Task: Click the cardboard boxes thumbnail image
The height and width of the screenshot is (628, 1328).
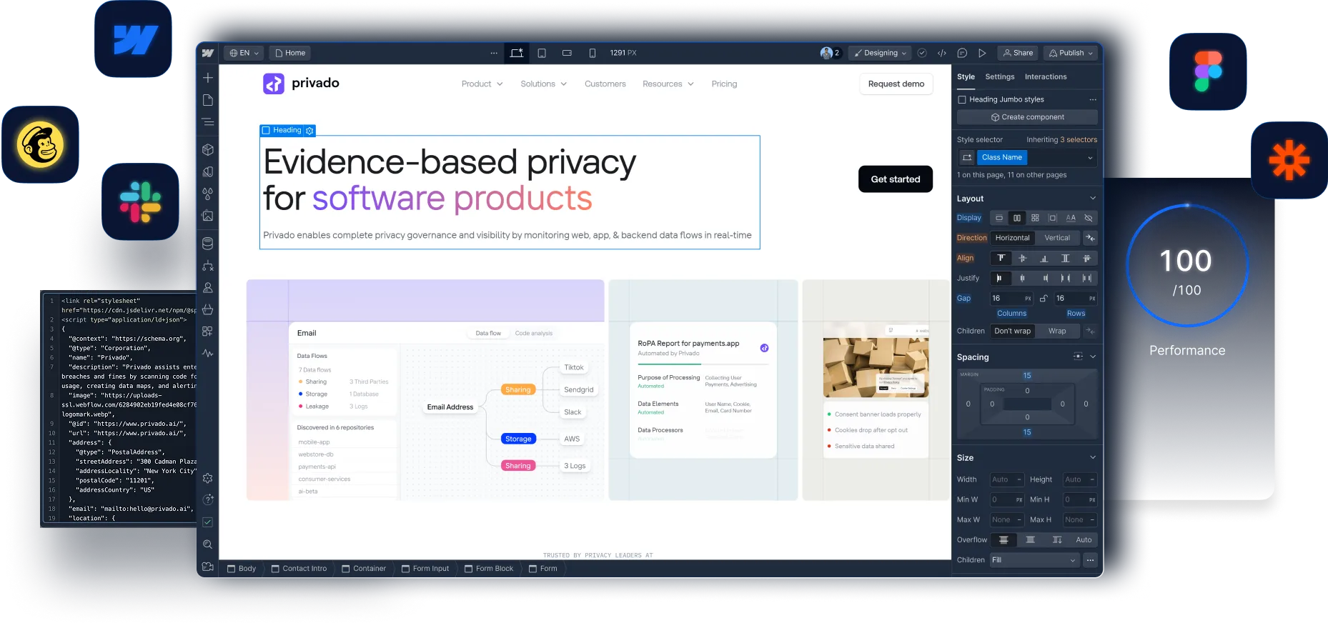Action: tap(876, 367)
